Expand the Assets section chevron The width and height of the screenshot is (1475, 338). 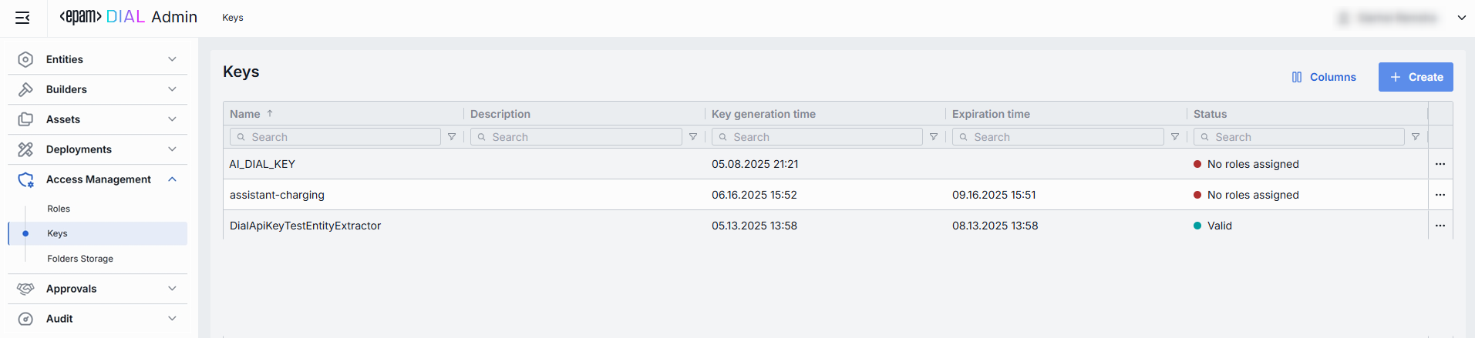click(x=172, y=119)
